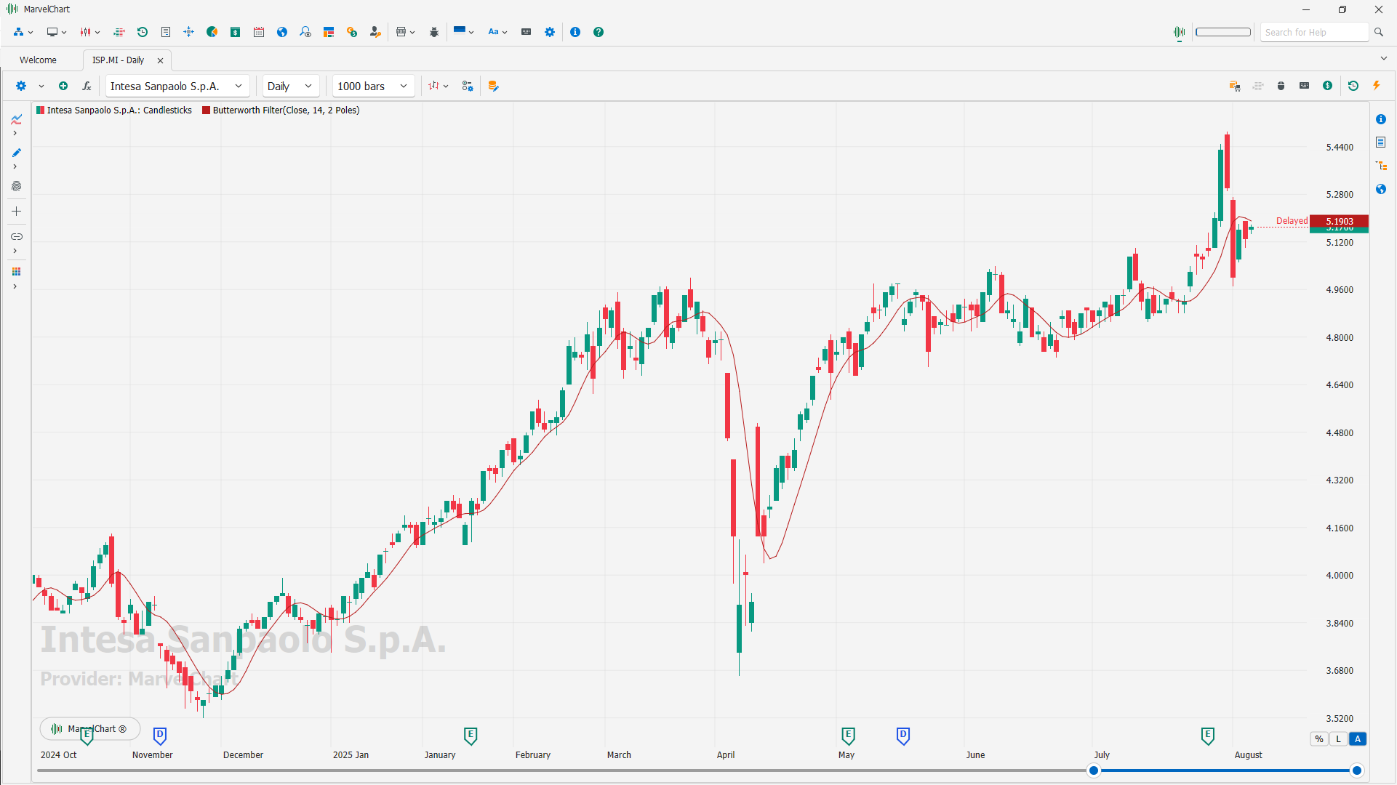This screenshot has height=785, width=1397.
Task: Expand the chart gear settings dropdown arrow
Action: [x=41, y=86]
